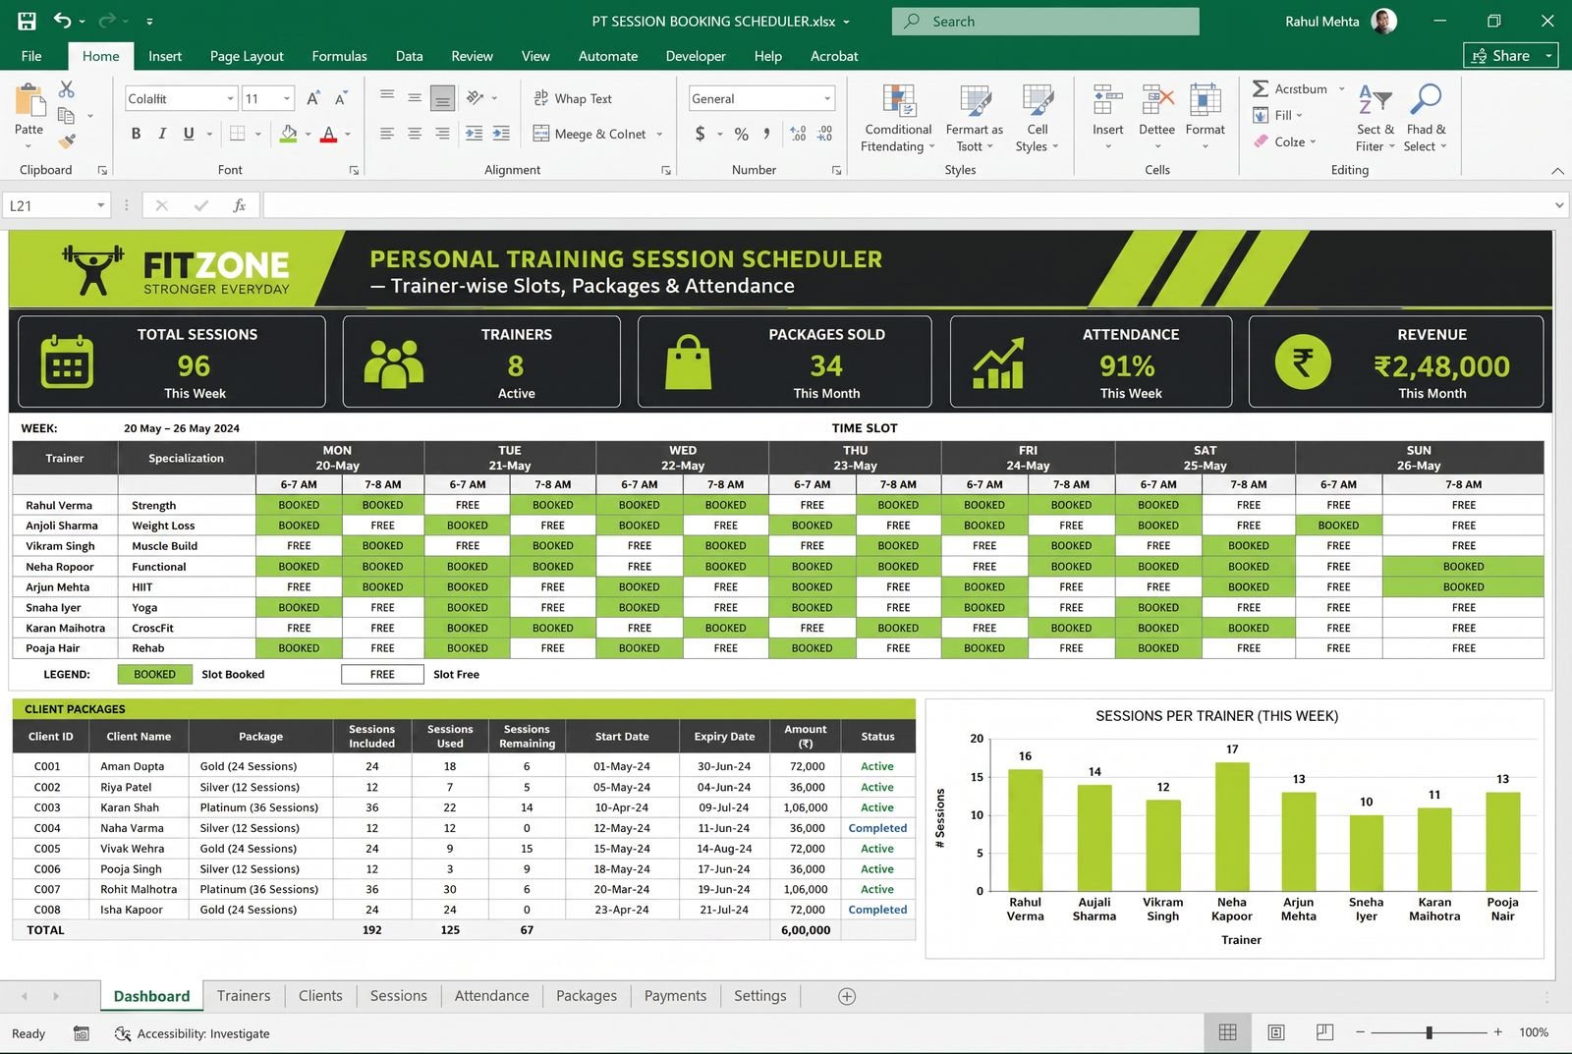Toggle Underline formatting

tap(189, 134)
